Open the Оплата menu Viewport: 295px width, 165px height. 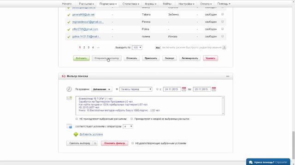206,4
